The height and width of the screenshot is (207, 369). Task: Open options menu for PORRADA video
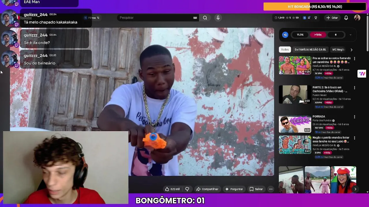point(355,117)
